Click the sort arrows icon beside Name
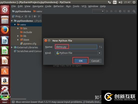The height and width of the screenshot is (104, 138). 100,47
